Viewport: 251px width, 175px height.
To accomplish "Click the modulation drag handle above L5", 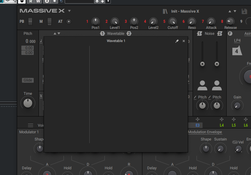I will click(234, 119).
